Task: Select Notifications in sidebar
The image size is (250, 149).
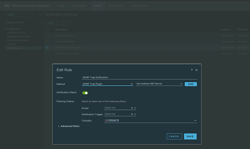Action: (23, 48)
